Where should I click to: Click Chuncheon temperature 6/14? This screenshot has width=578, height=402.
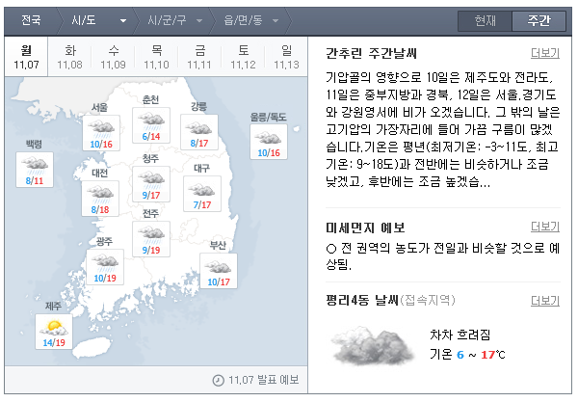pyautogui.click(x=151, y=137)
